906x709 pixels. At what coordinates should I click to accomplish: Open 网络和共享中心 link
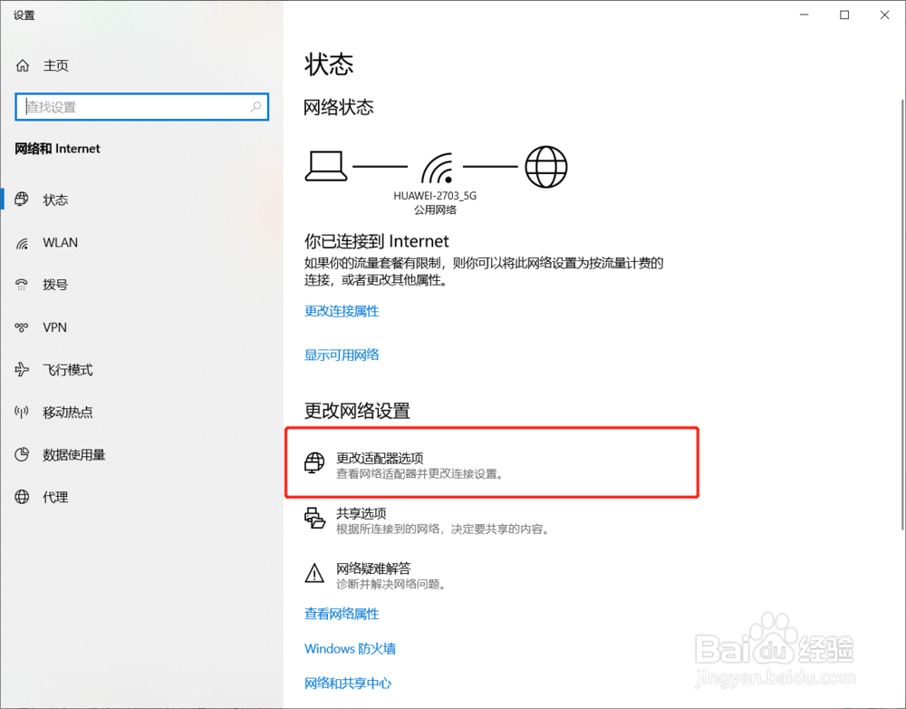coord(348,683)
